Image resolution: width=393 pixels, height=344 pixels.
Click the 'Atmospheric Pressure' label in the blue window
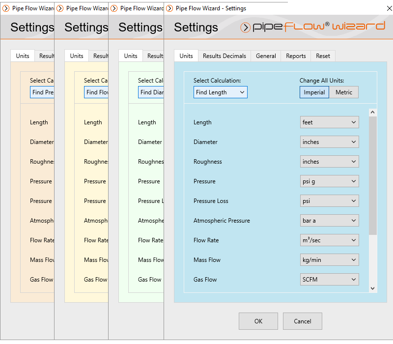[x=222, y=221]
